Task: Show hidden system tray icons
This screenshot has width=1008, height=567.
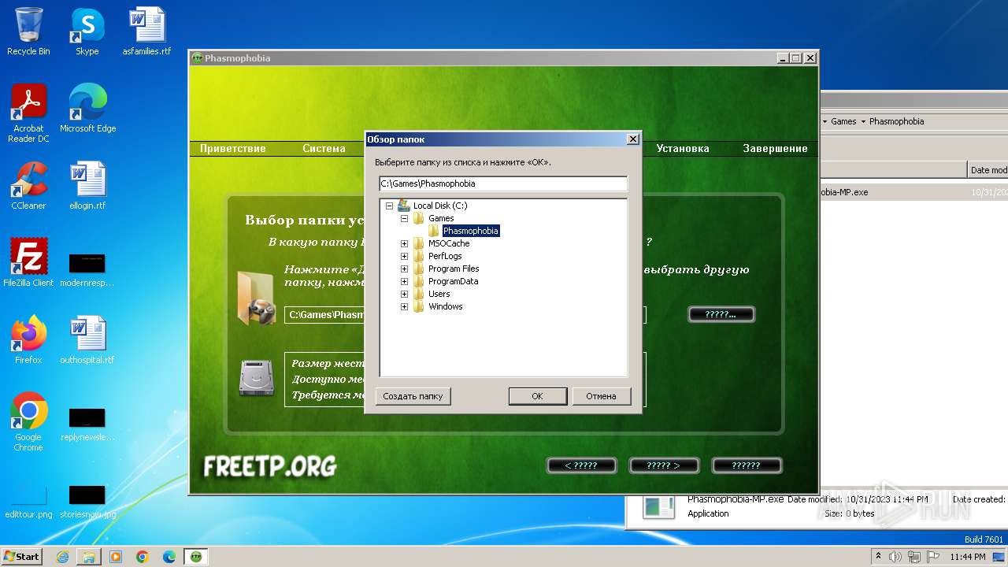Action: click(x=878, y=557)
